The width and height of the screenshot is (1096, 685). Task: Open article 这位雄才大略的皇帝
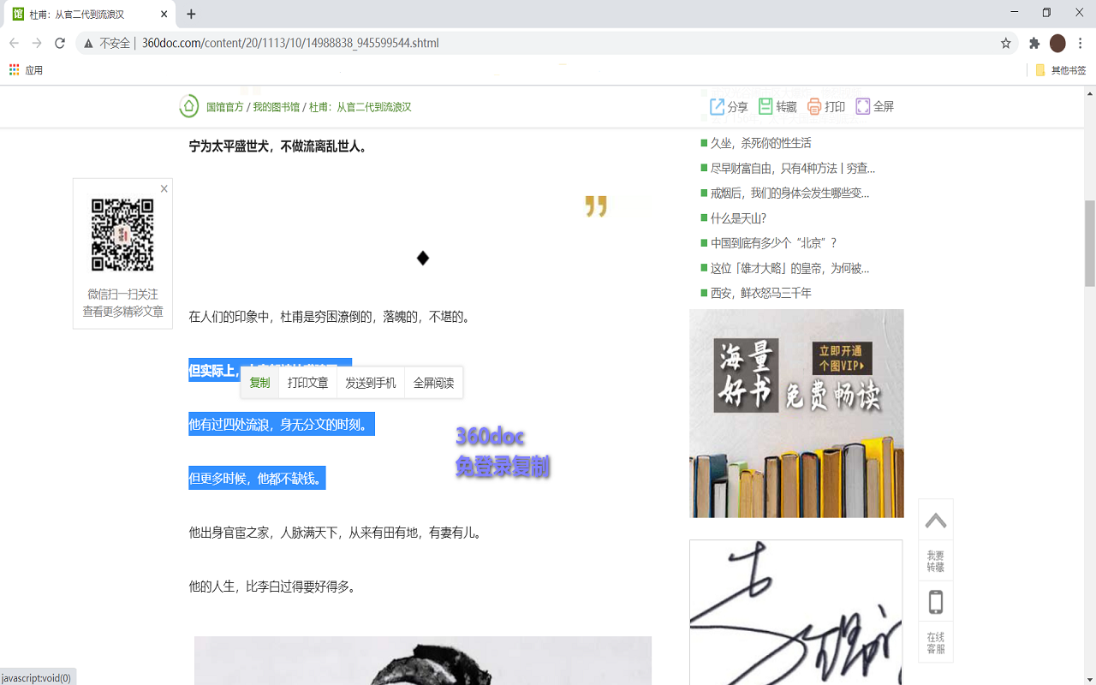click(x=789, y=268)
